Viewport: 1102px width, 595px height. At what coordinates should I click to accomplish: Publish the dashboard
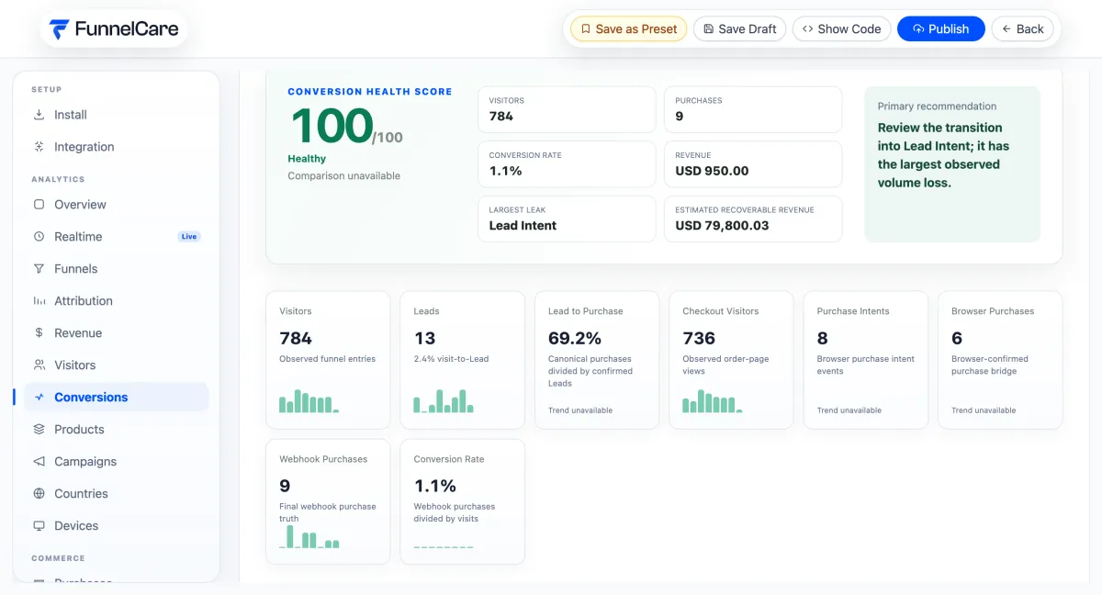941,29
